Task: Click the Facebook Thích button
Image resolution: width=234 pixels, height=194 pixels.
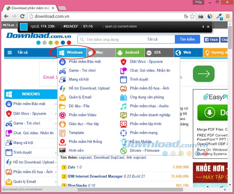Action: tap(211, 40)
